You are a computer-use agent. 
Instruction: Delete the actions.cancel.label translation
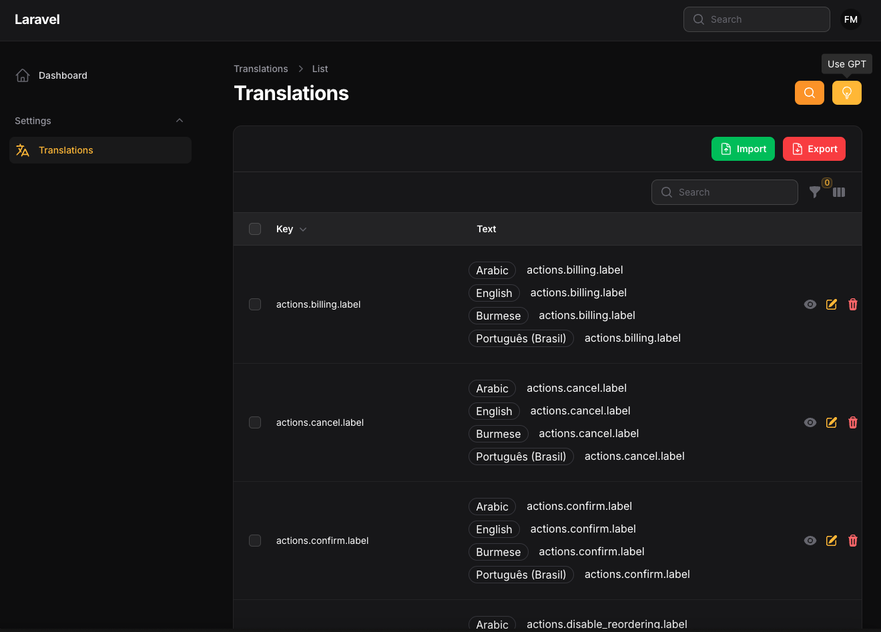click(853, 422)
